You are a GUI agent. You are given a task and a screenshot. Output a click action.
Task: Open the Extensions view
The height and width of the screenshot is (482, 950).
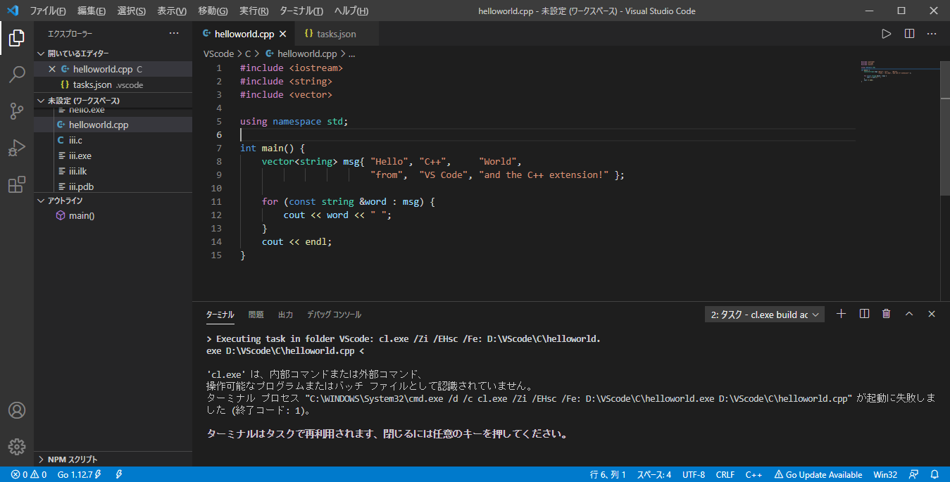pos(16,184)
